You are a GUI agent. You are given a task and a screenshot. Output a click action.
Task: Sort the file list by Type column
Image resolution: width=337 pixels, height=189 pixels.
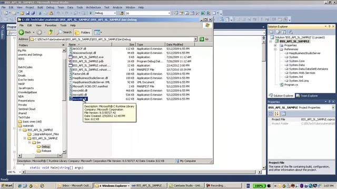pos(150,45)
